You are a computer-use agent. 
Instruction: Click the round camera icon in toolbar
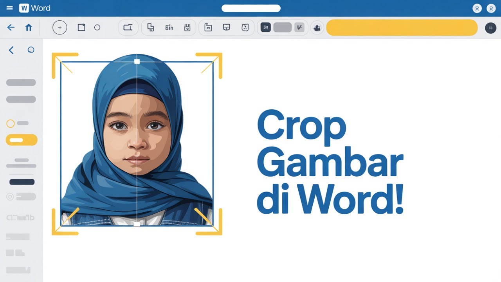[317, 27]
